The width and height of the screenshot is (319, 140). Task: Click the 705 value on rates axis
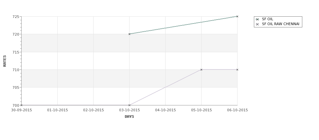point(16,87)
